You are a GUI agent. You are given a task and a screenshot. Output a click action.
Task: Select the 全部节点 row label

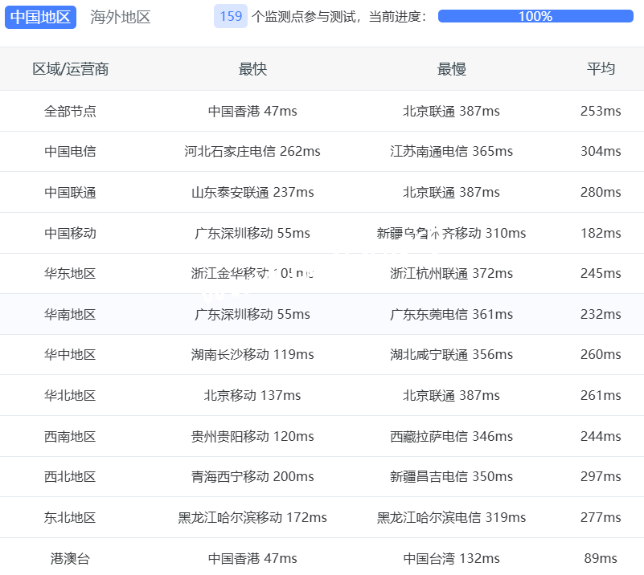[x=70, y=111]
